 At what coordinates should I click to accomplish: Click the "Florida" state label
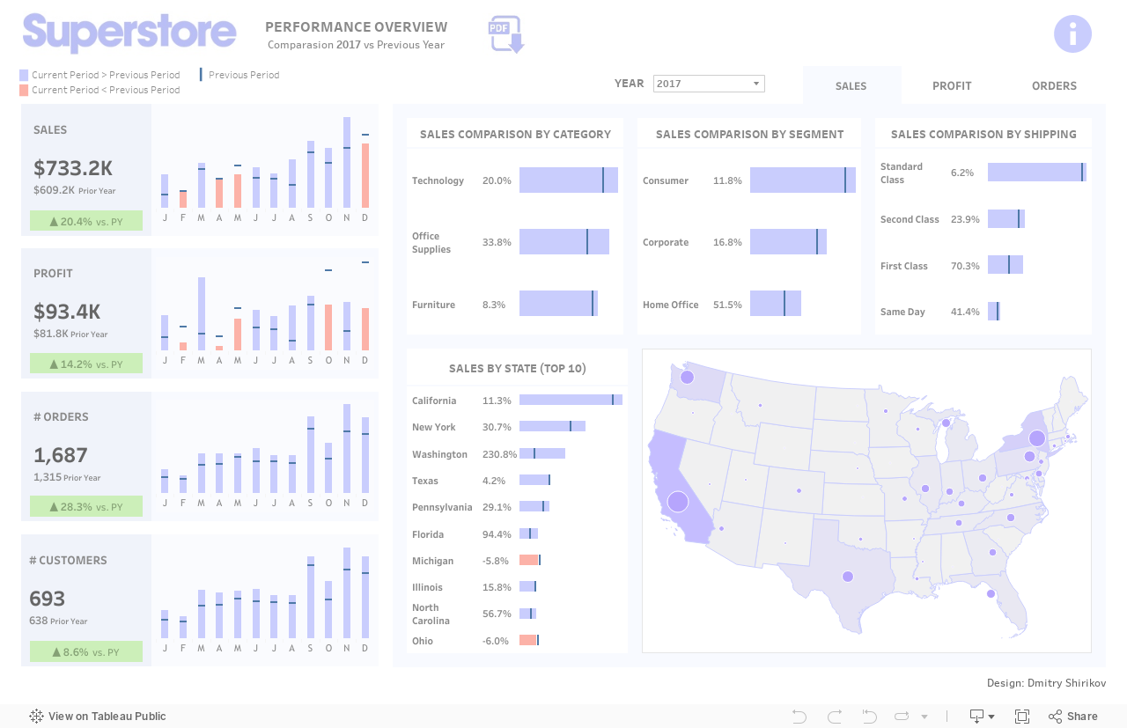(427, 534)
